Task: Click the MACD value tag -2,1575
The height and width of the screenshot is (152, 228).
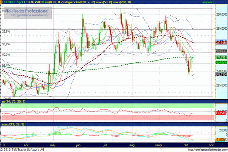Action: coord(221,139)
